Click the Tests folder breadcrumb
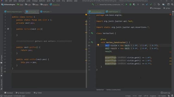Screen dimensions: 174x97 tap(20, 5)
